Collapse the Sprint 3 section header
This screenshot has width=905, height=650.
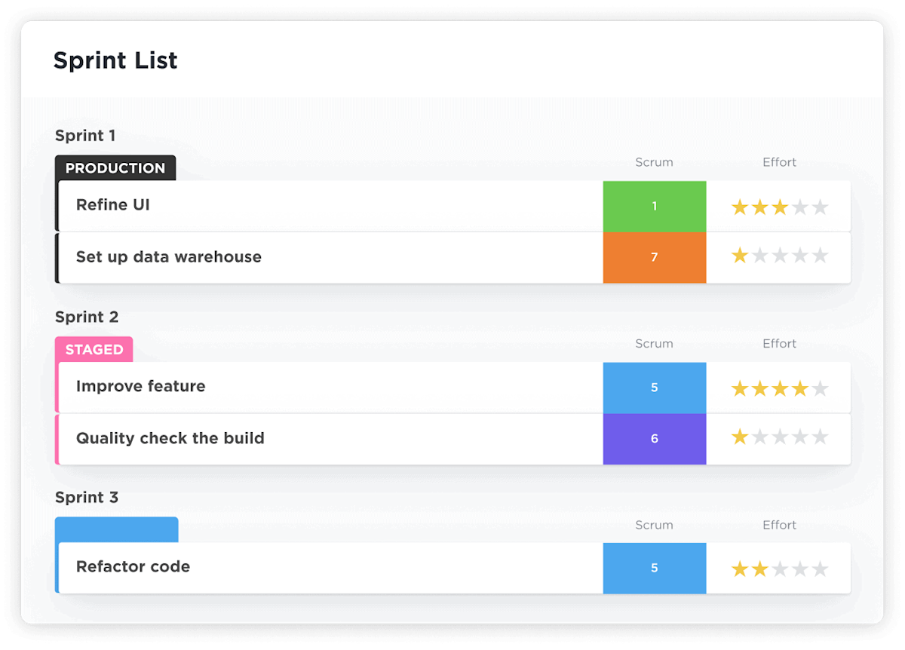(x=86, y=498)
